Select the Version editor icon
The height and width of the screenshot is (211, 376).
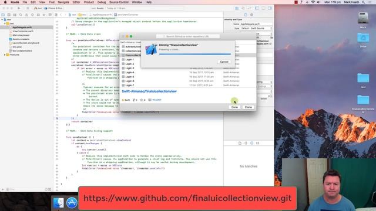(x=249, y=8)
